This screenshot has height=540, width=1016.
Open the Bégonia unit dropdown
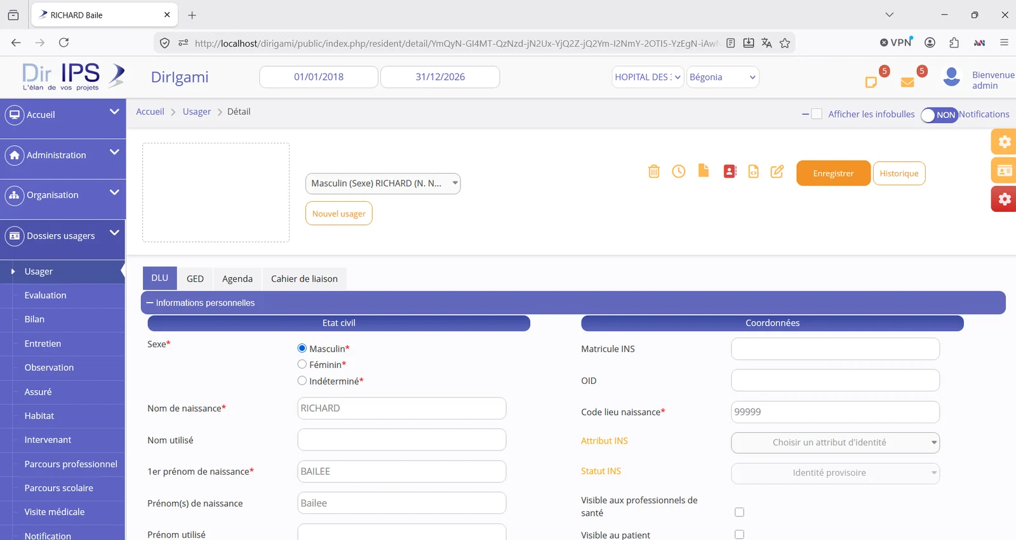point(723,77)
